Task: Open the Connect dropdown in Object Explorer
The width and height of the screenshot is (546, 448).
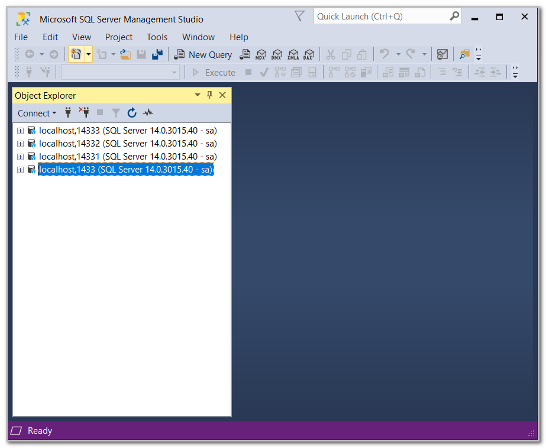Action: point(37,112)
